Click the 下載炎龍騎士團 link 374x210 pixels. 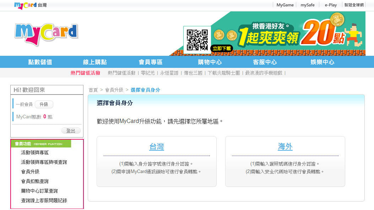[224, 73]
